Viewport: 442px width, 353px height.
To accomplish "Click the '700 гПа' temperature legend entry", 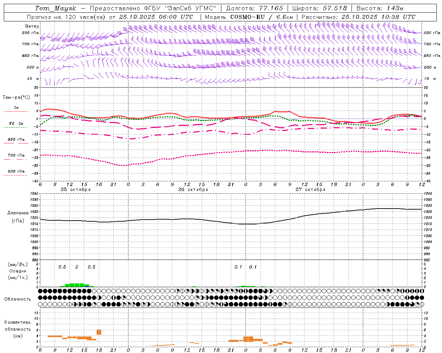I will (x=16, y=155).
